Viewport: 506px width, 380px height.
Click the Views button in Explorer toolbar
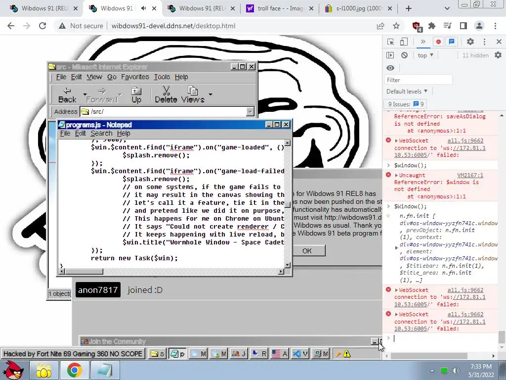coord(193,95)
